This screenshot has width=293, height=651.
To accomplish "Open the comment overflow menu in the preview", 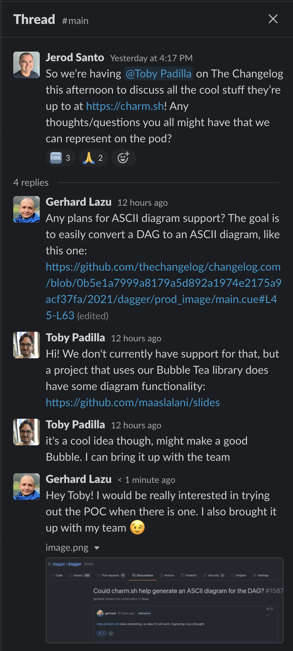I will click(x=268, y=615).
